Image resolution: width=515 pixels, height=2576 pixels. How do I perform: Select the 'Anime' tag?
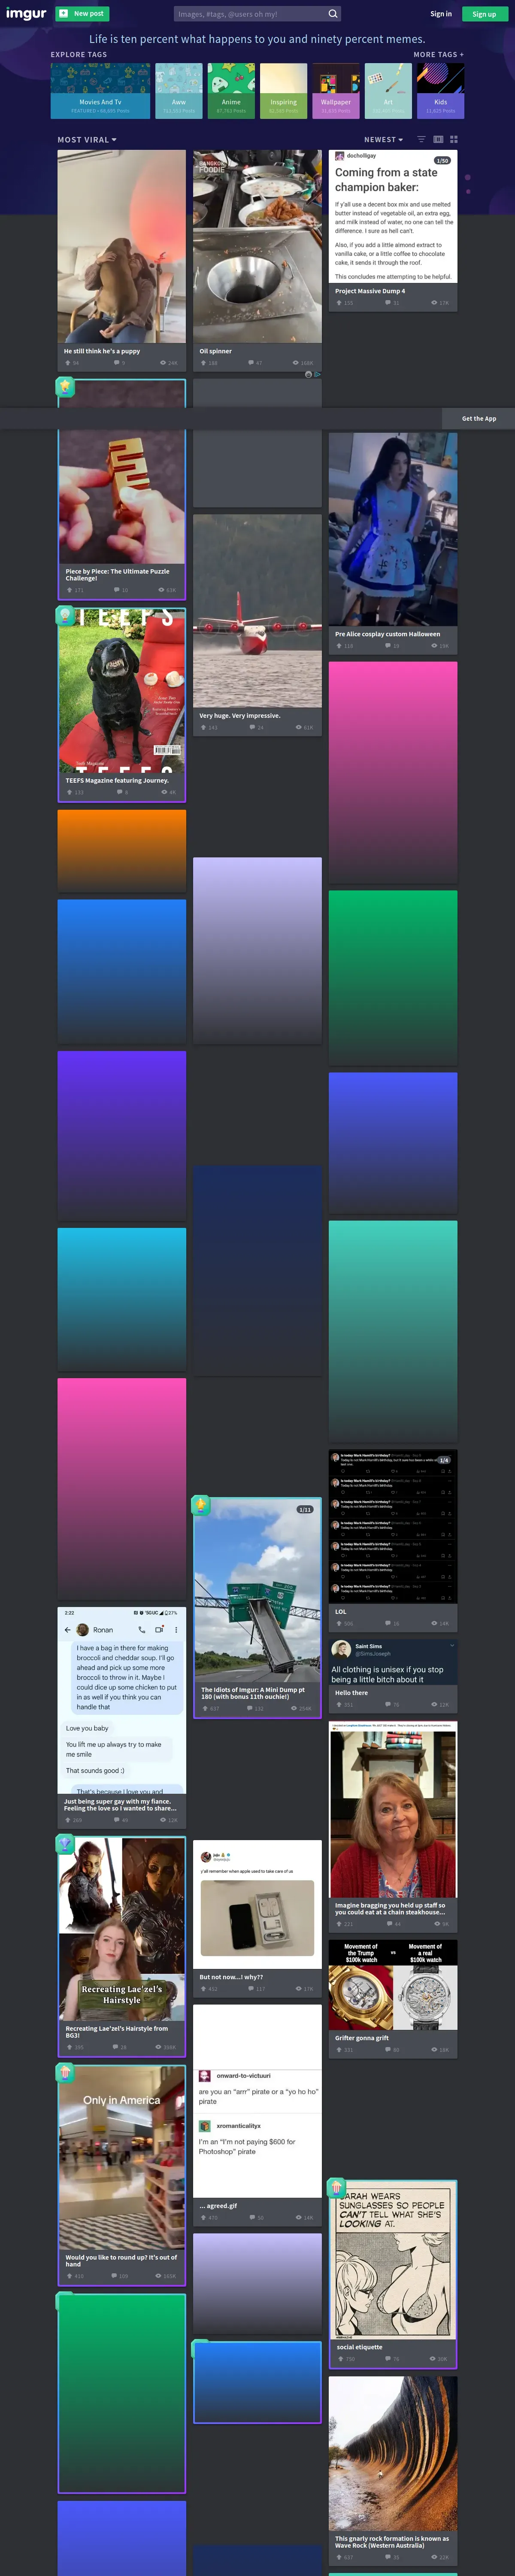click(231, 91)
